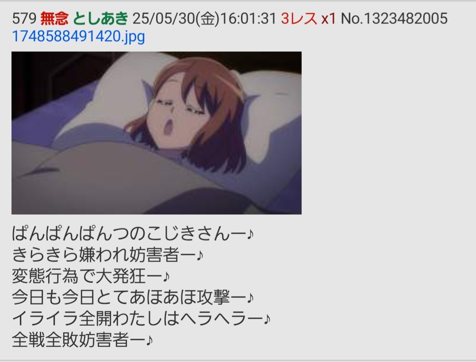Click the line starting ぱんぱんぱんつの

click(133, 234)
